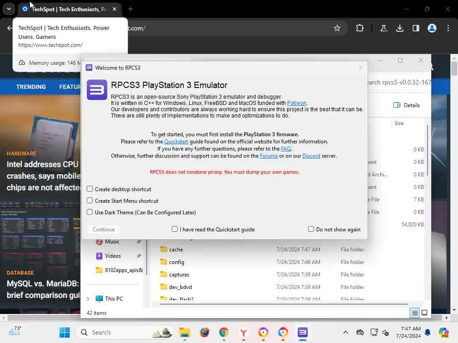This screenshot has width=458, height=343.
Task: Open Google Chrome from taskbar
Action: [x=224, y=332]
